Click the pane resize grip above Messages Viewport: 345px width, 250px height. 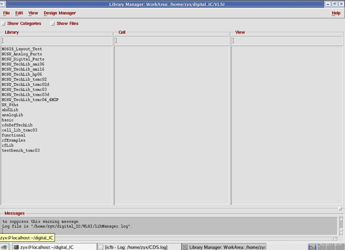point(340,209)
